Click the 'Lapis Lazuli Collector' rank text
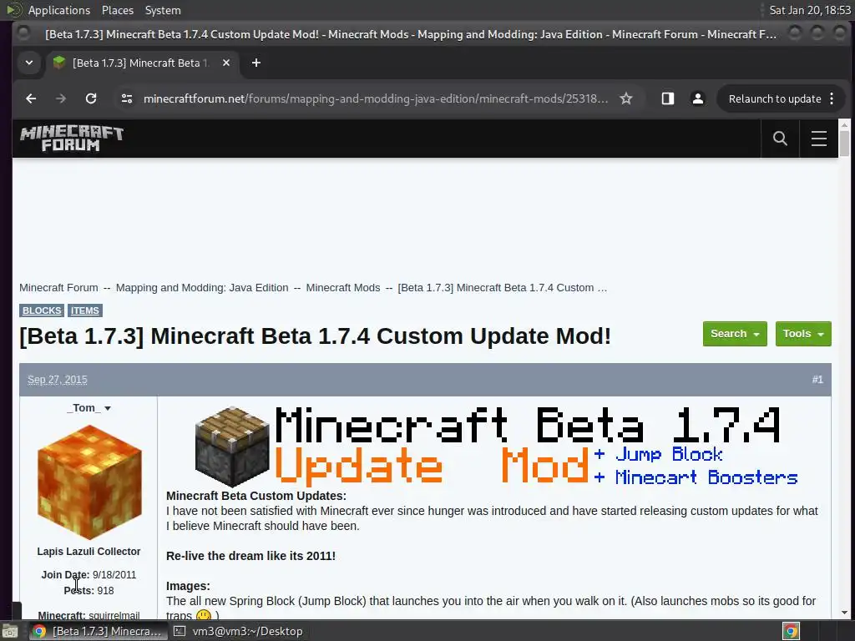This screenshot has width=855, height=641. pos(89,552)
